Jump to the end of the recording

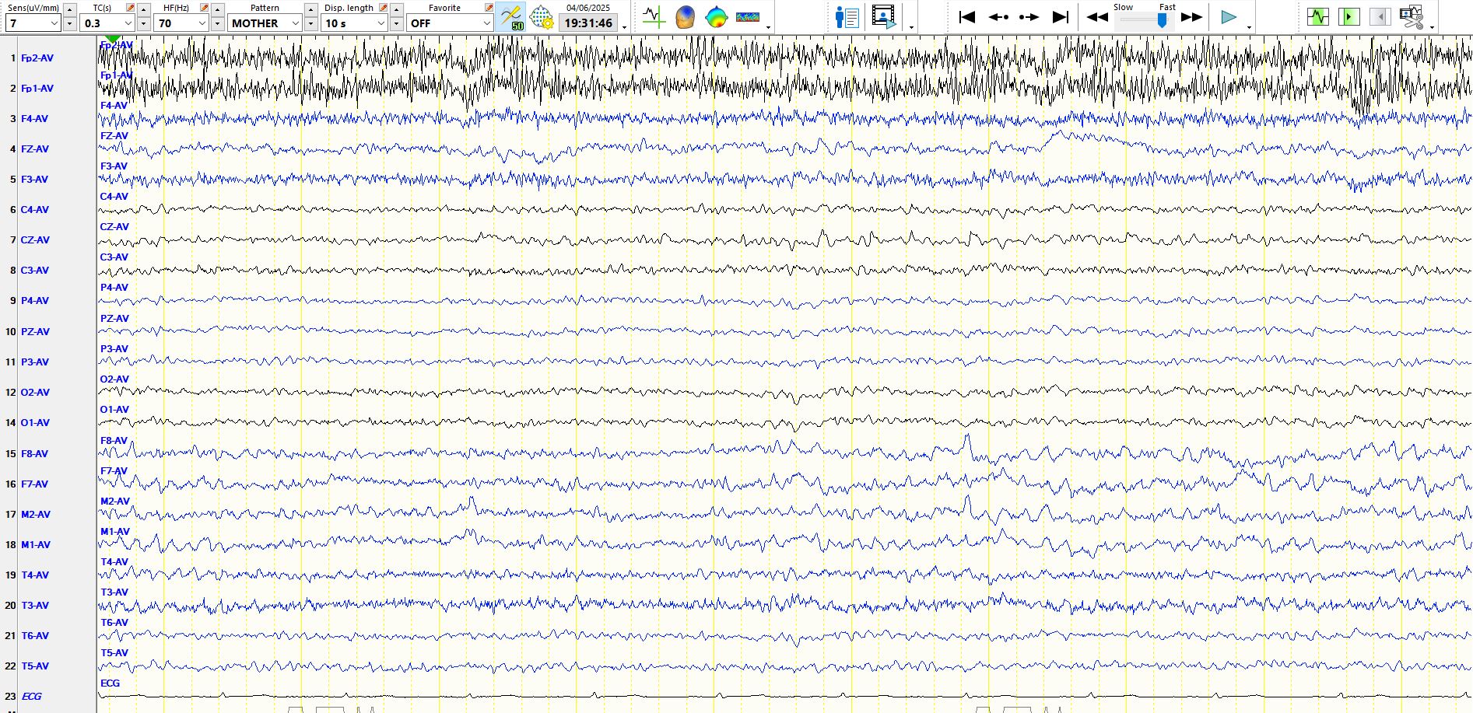[x=1060, y=17]
